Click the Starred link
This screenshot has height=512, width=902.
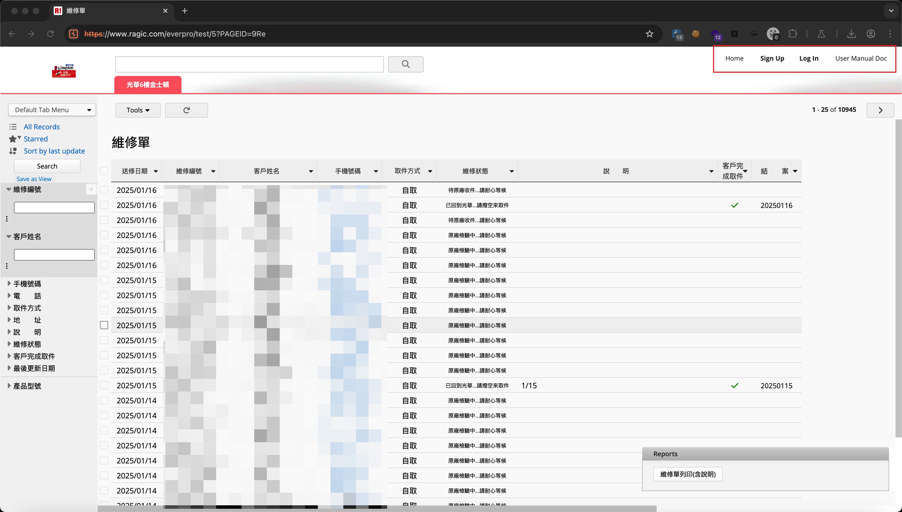(x=35, y=139)
